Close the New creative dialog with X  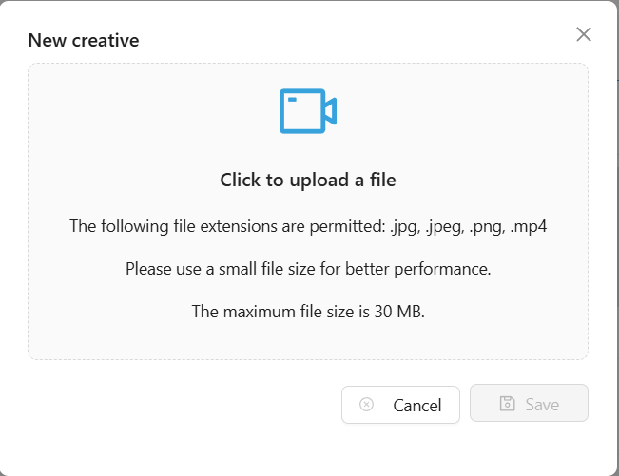(584, 35)
